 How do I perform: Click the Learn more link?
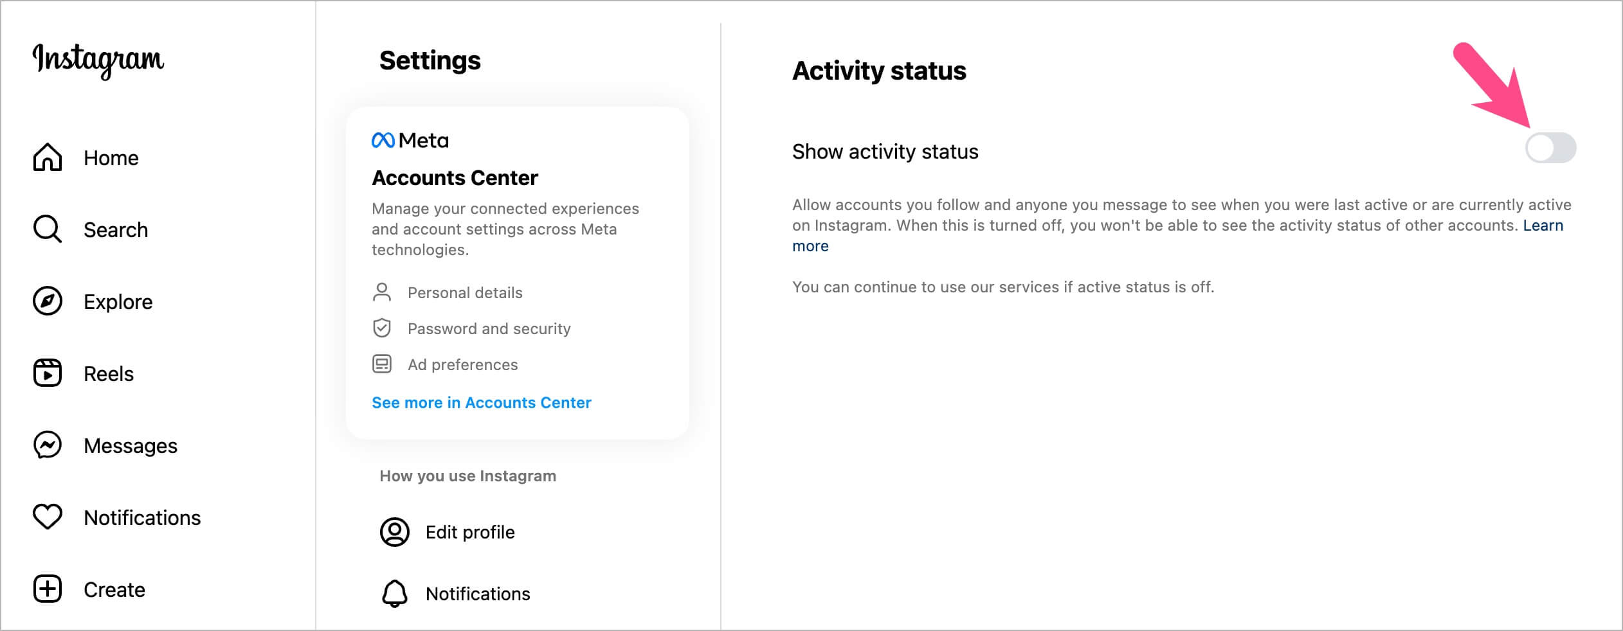coord(1542,226)
